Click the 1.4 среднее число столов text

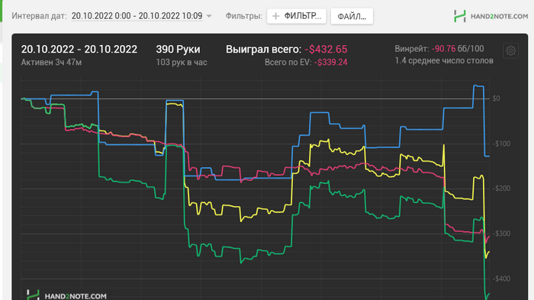[444, 60]
